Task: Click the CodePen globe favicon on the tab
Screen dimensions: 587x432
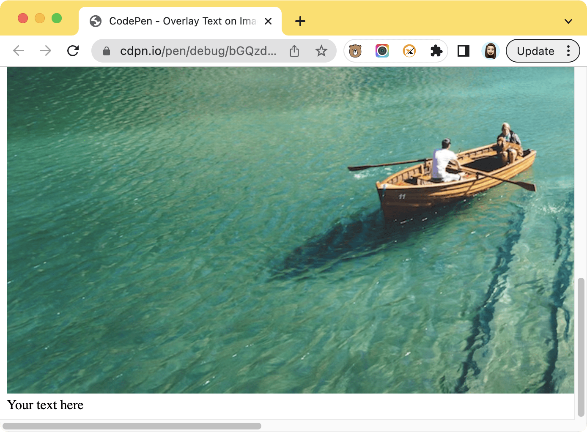Action: (x=96, y=21)
